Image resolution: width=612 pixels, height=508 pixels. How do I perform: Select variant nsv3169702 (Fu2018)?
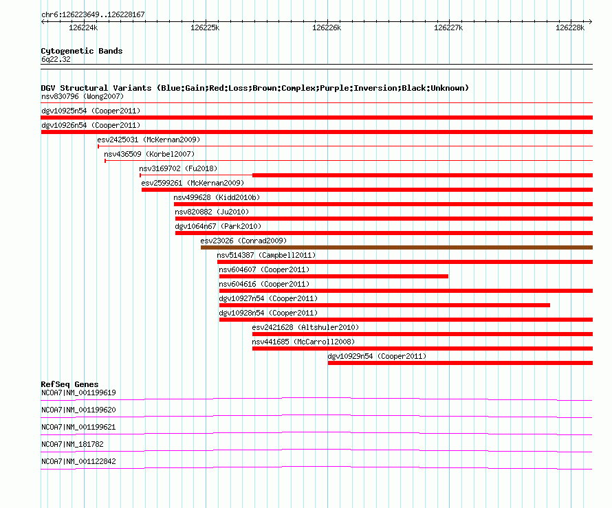click(x=178, y=168)
